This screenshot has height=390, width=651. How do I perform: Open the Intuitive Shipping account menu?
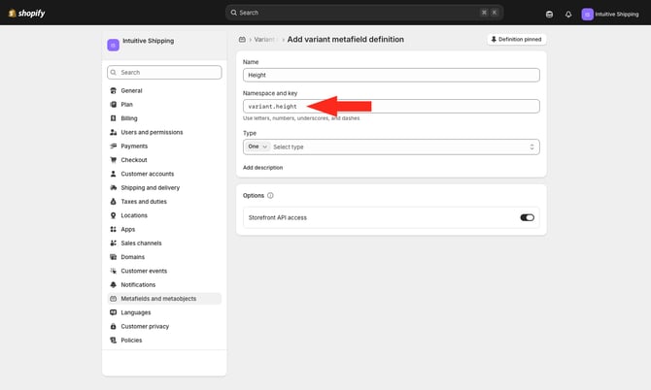pyautogui.click(x=610, y=15)
